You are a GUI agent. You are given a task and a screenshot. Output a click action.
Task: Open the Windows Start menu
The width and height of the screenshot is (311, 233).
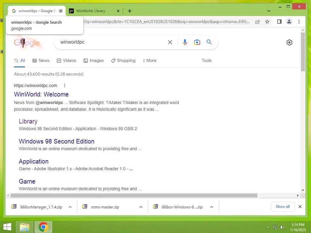[x=7, y=227]
